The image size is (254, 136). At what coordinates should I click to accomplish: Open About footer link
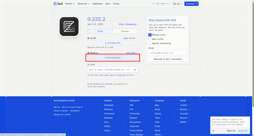click(x=157, y=109)
